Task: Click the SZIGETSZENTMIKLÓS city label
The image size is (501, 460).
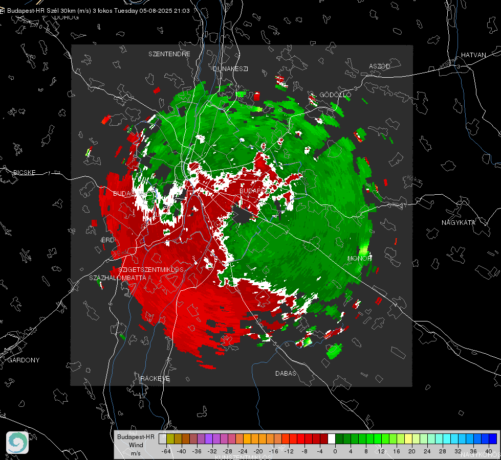Action: coord(151,269)
